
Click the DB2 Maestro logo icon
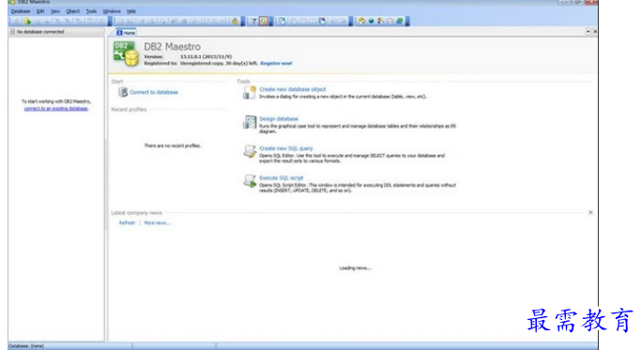pos(126,53)
